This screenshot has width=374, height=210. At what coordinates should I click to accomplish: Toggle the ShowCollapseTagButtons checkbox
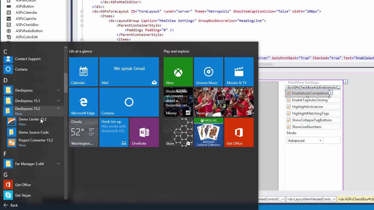289,120
